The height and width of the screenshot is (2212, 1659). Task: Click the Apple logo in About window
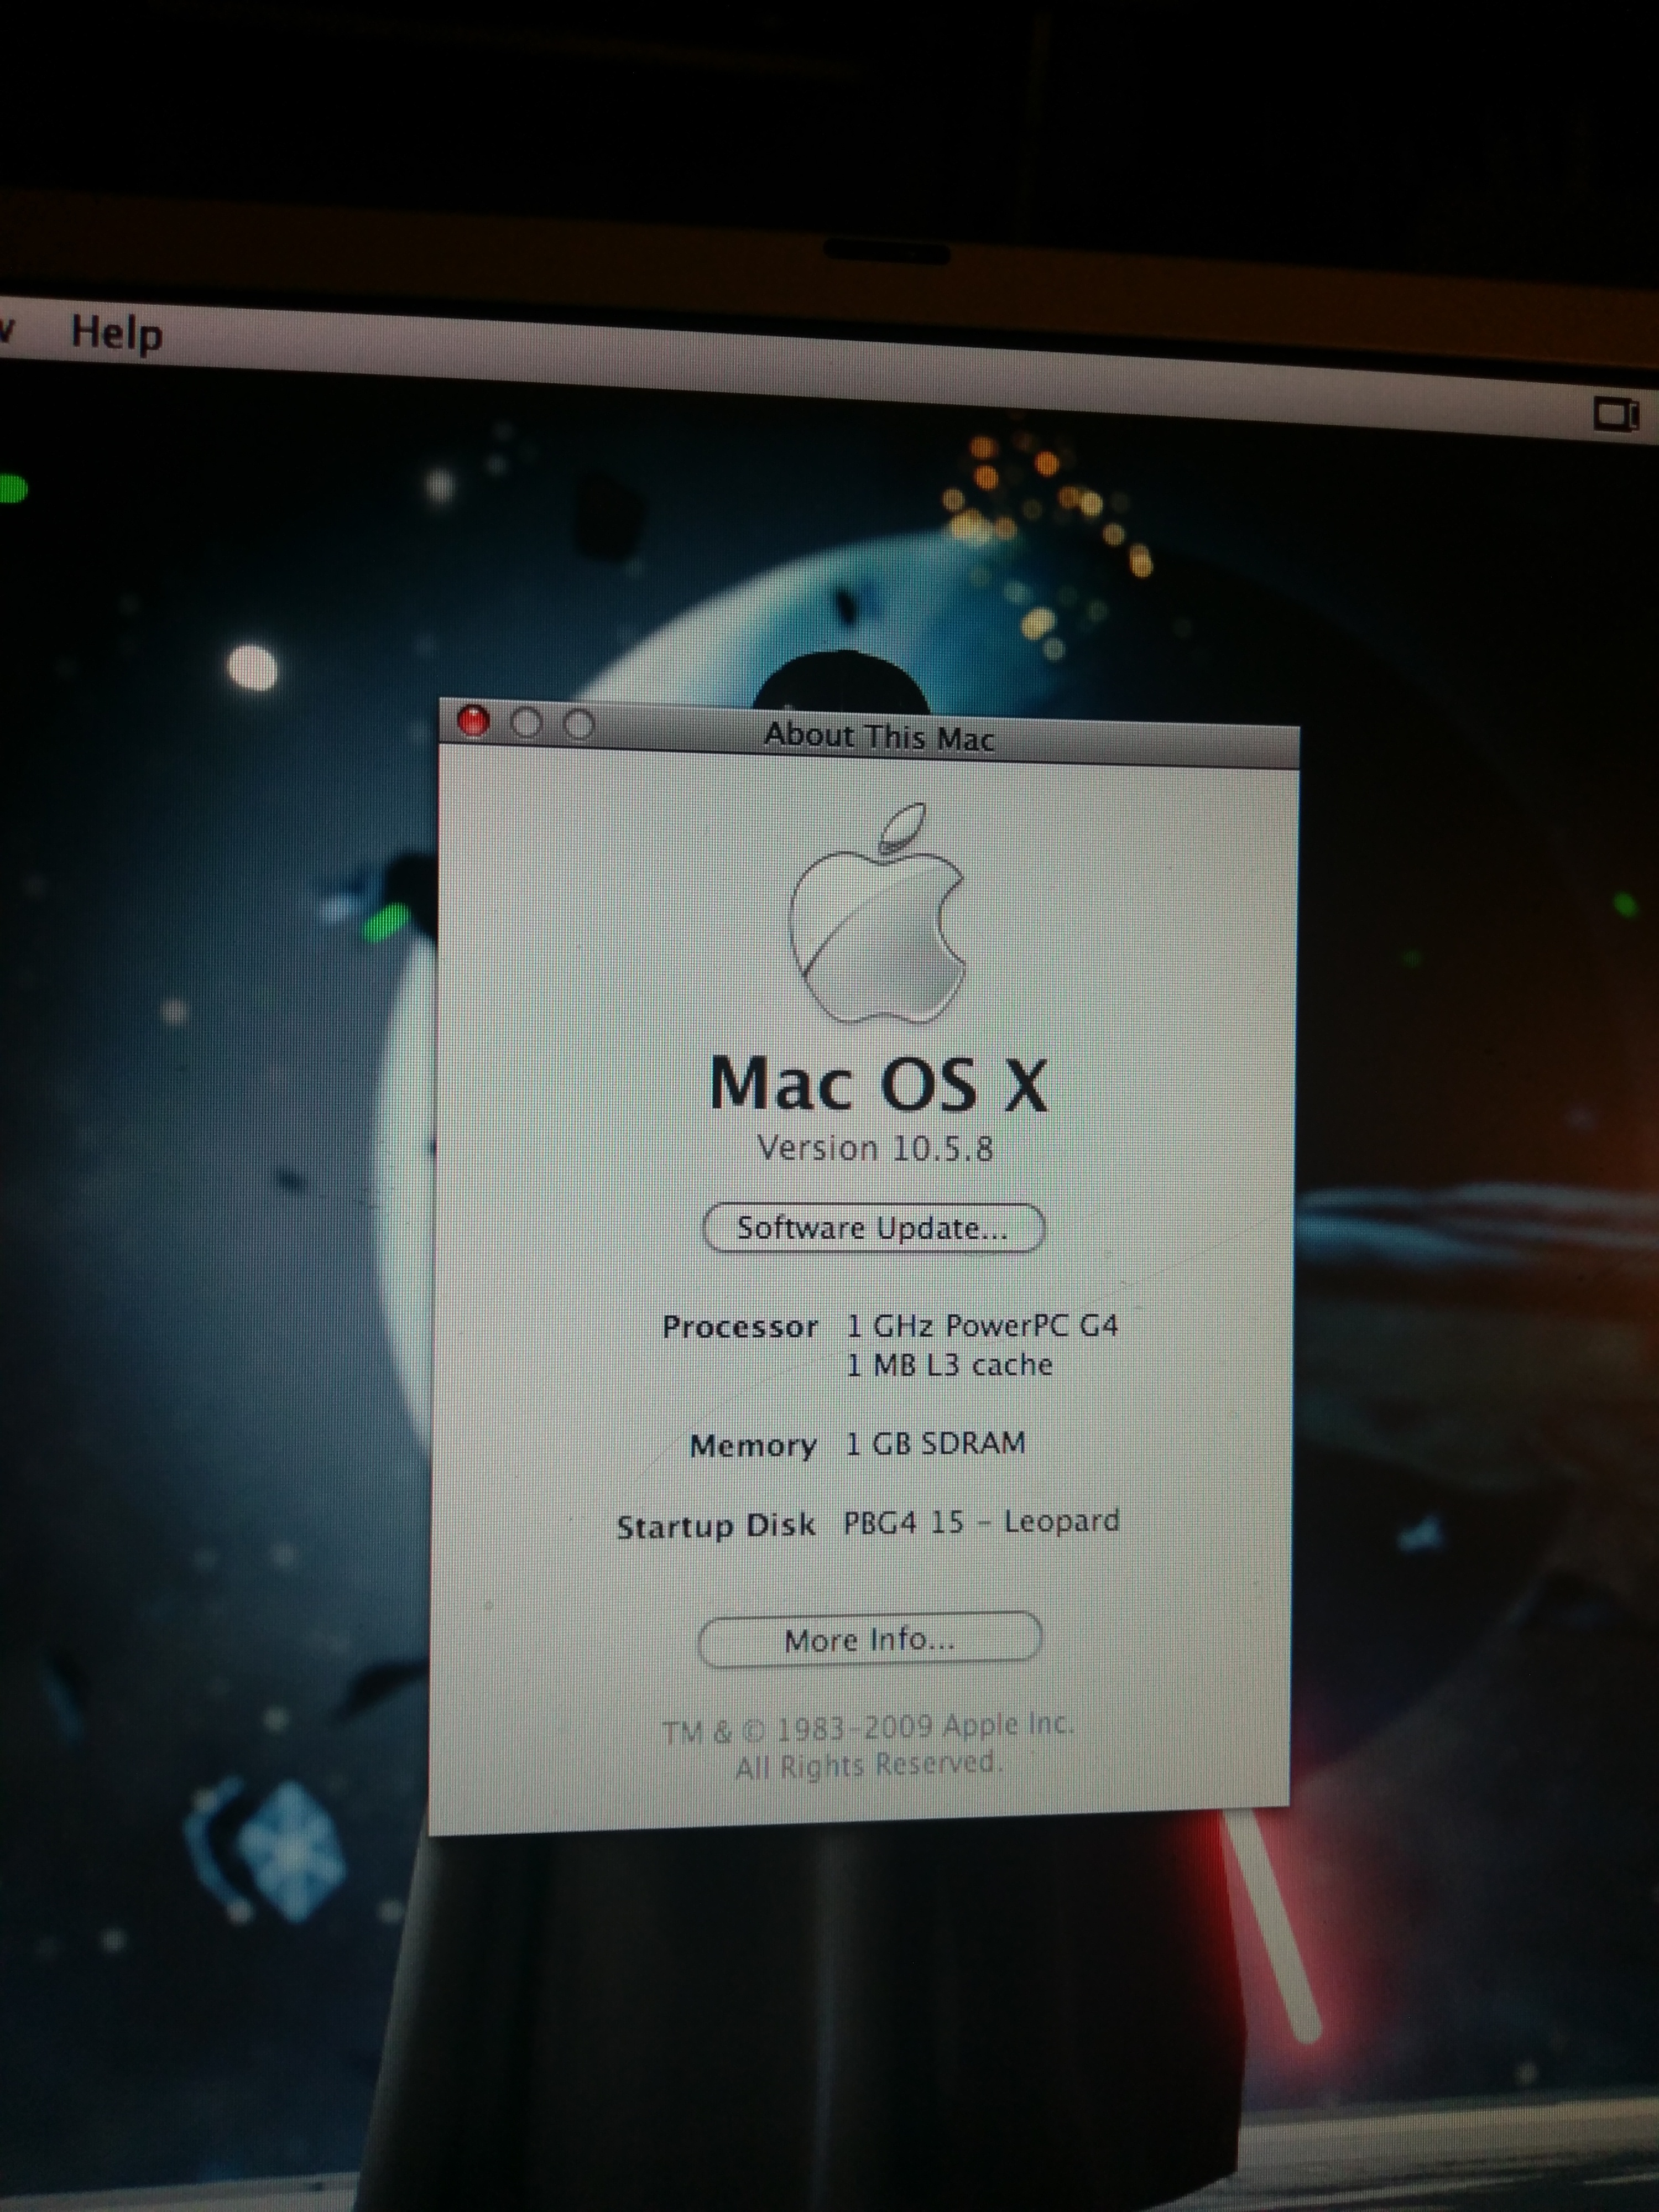click(877, 913)
